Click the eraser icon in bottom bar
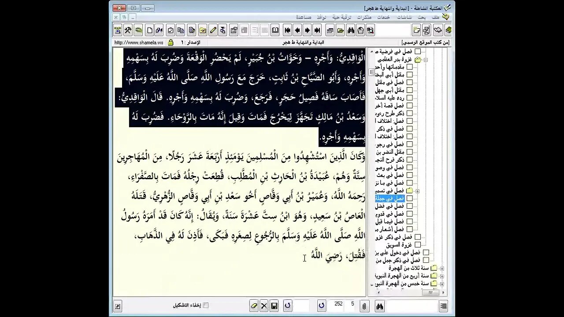The image size is (564, 317). tap(254, 306)
